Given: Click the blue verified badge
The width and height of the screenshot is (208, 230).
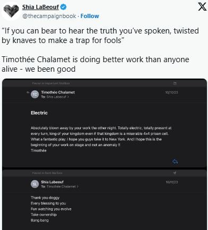Looking at the screenshot, I should pyautogui.click(x=63, y=7).
